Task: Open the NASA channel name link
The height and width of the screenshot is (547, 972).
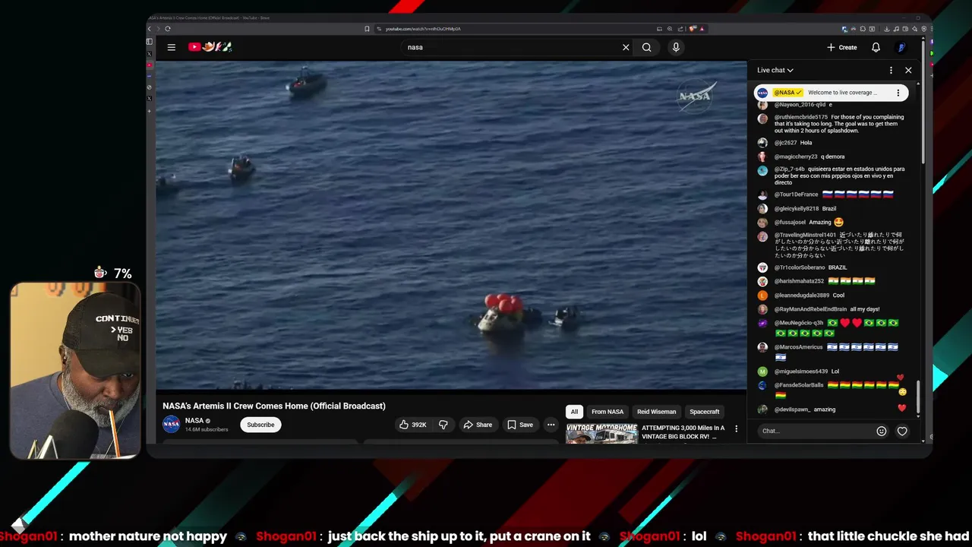Action: (194, 421)
